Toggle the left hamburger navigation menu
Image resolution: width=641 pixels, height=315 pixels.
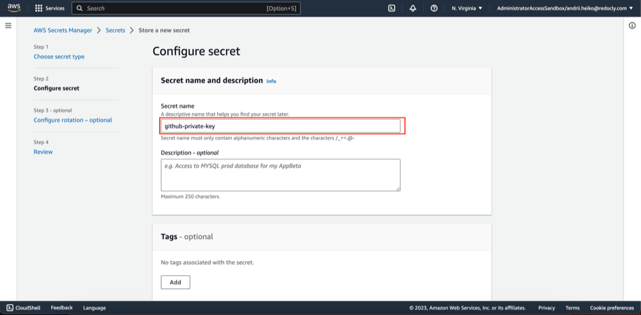(8, 26)
